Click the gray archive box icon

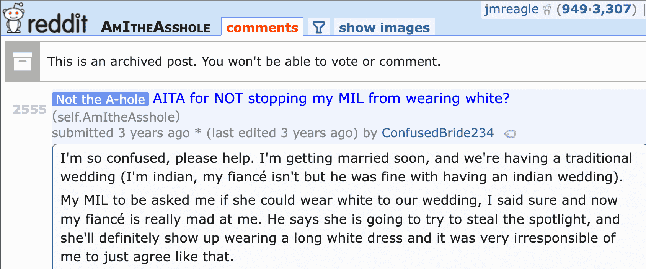[x=22, y=62]
